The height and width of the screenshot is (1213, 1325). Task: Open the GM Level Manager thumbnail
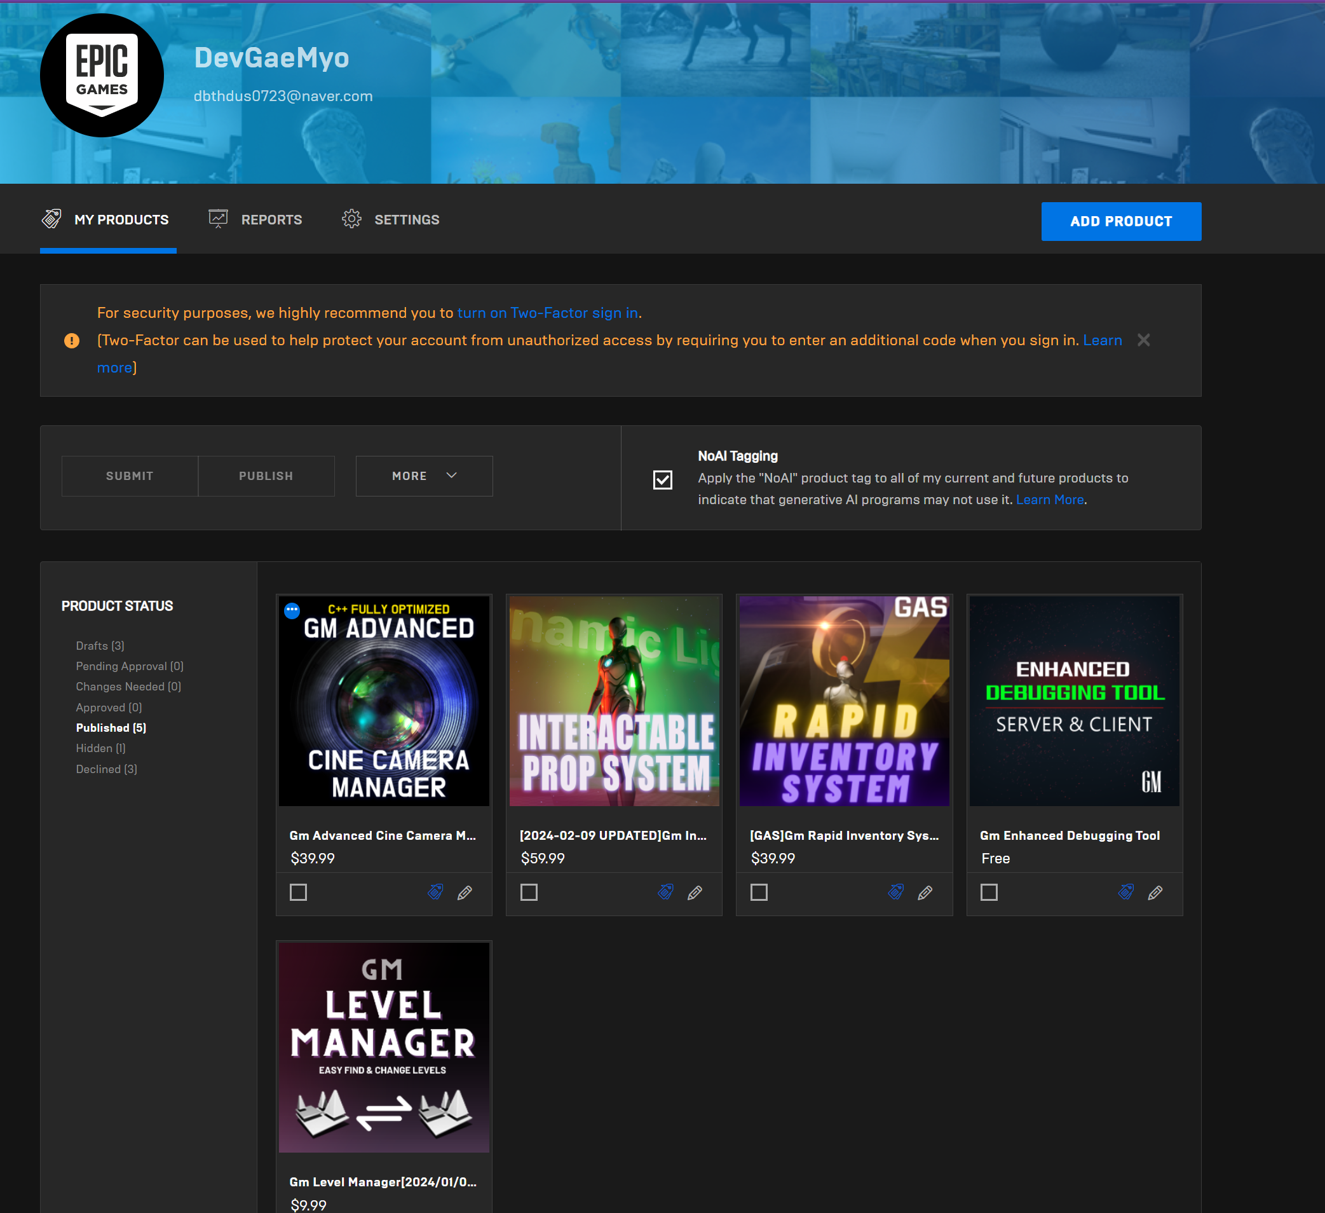click(384, 1046)
